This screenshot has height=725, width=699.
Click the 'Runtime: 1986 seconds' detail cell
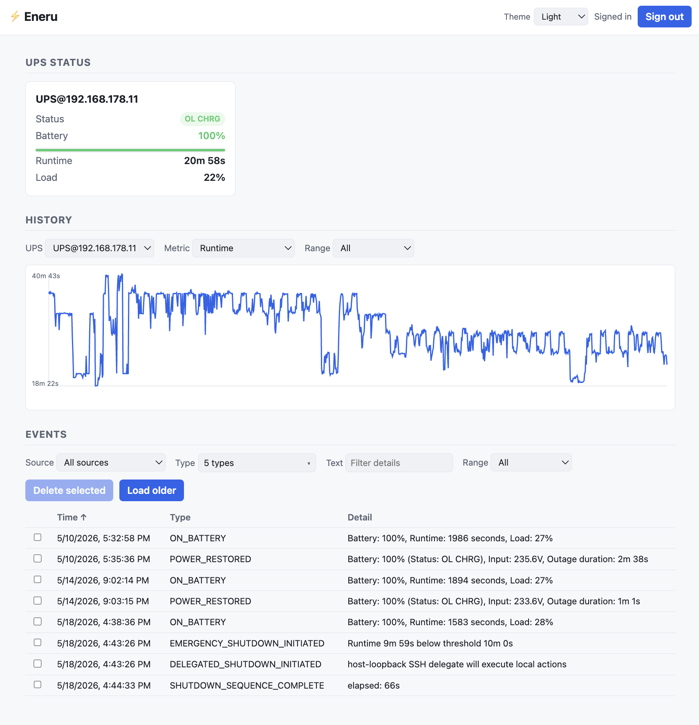point(450,538)
